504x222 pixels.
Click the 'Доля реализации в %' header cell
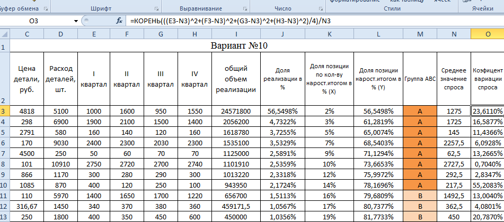pyautogui.click(x=282, y=79)
